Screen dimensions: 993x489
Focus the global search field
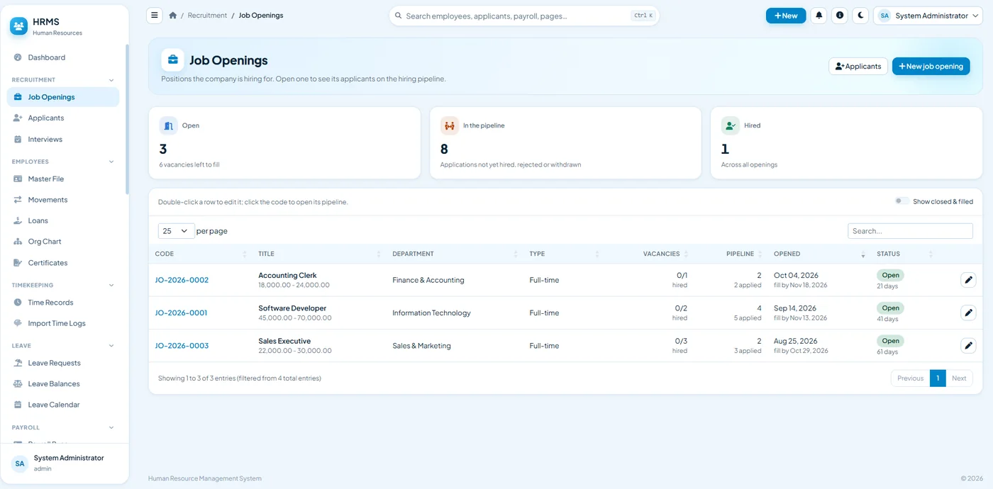pos(524,16)
